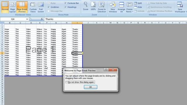Toggle the Ruler checkbox
The width and height of the screenshot is (187, 105).
click(49, 3)
